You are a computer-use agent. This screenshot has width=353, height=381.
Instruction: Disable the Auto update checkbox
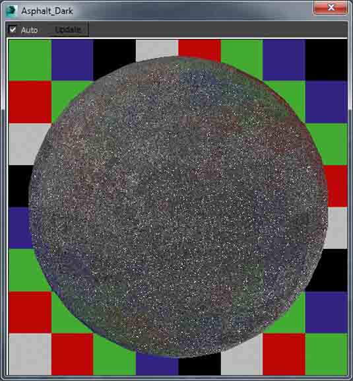pyautogui.click(x=13, y=30)
